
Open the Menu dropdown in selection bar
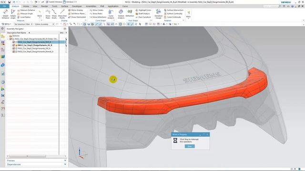6,24
